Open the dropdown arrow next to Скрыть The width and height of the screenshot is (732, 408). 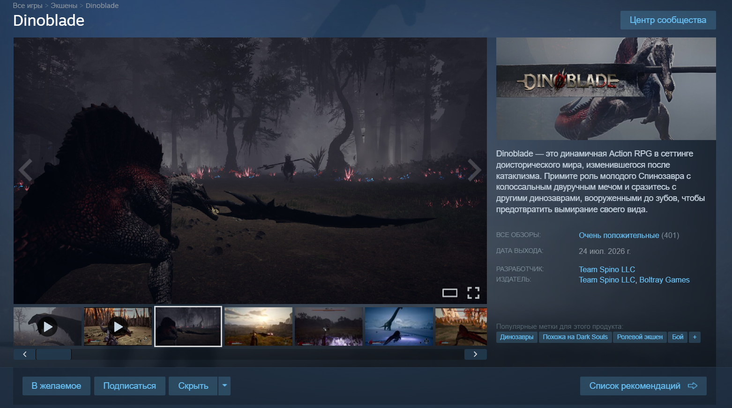tap(224, 386)
